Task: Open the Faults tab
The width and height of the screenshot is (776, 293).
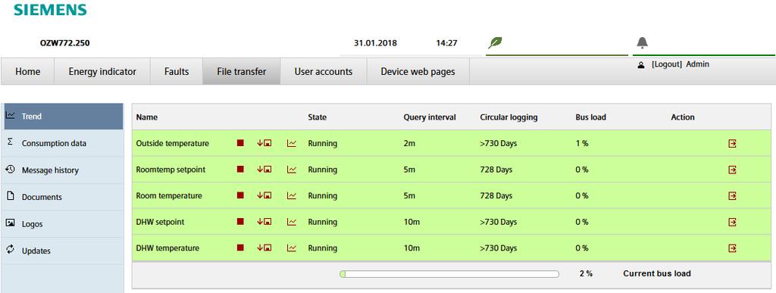Action: point(177,72)
